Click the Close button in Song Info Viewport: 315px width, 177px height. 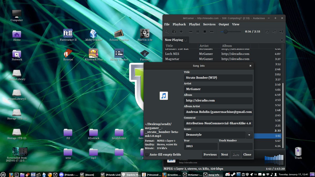[x=247, y=155]
